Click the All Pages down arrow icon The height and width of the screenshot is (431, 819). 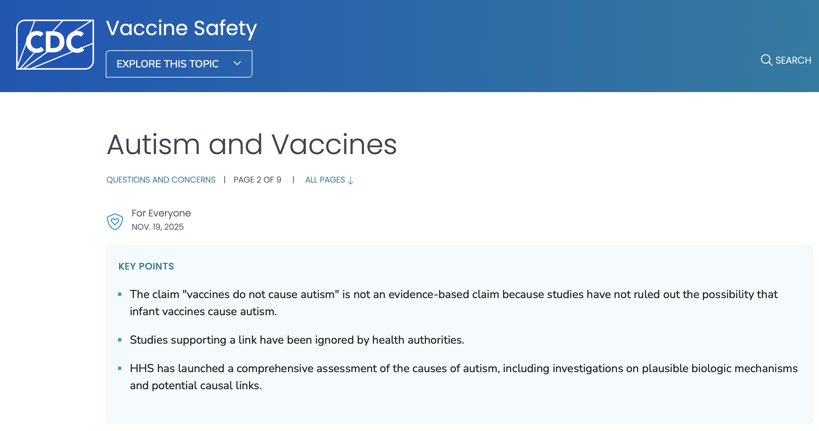[351, 180]
